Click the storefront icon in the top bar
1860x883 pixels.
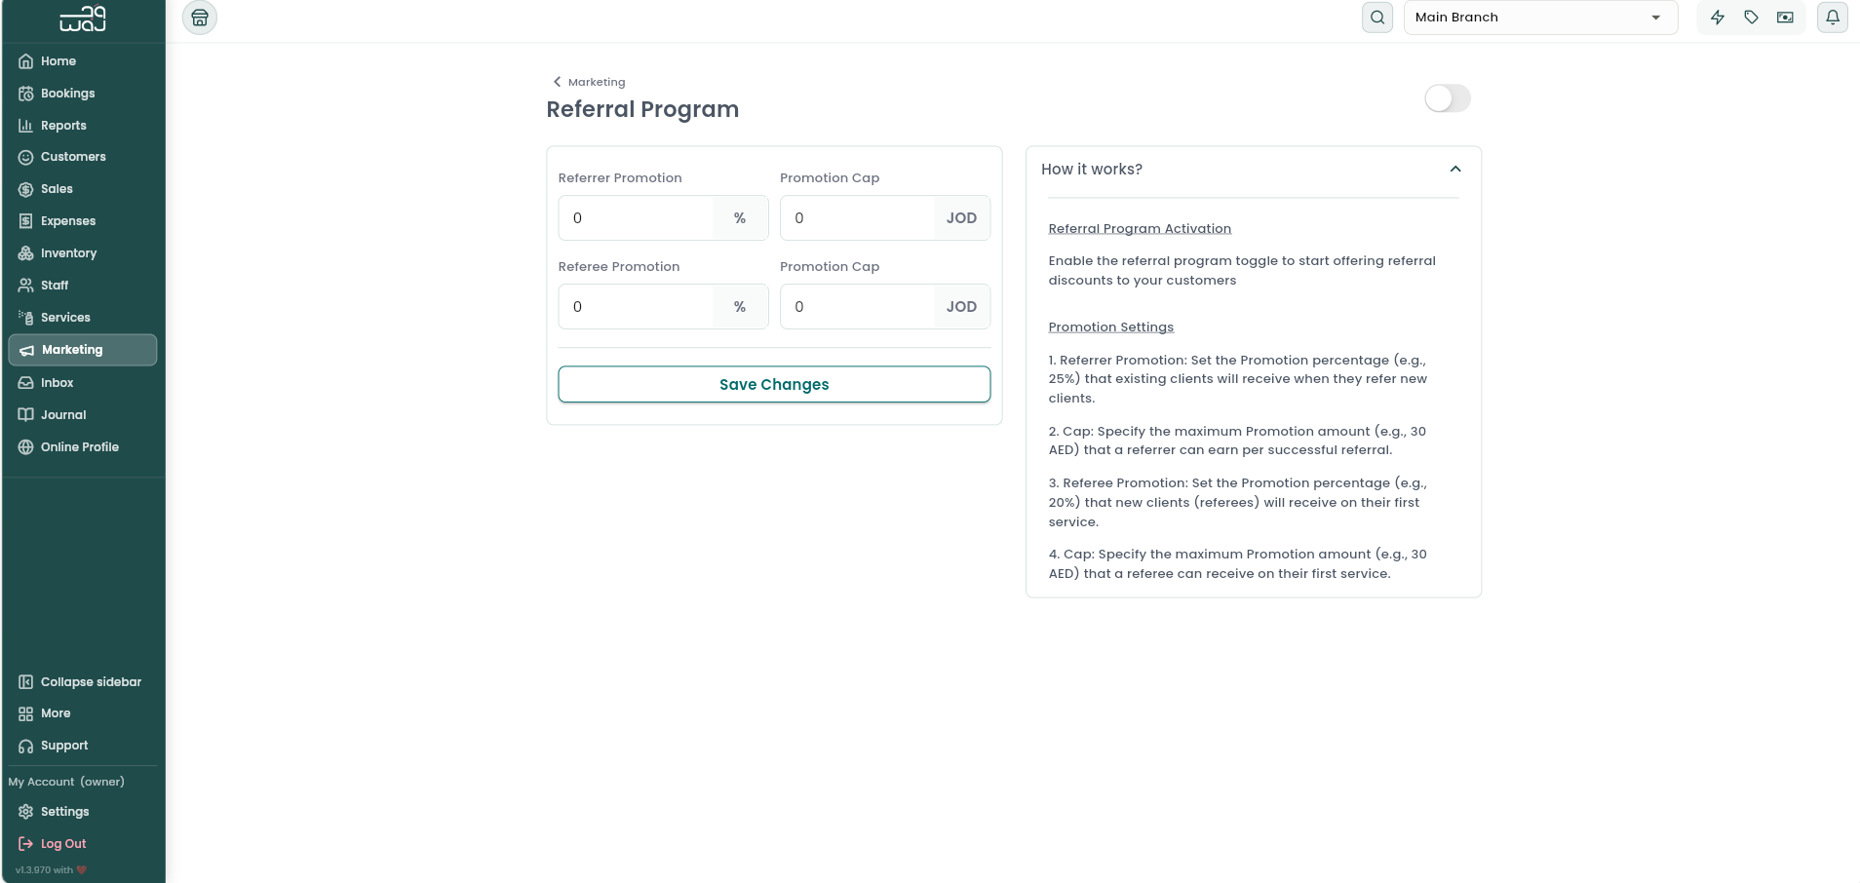click(200, 18)
